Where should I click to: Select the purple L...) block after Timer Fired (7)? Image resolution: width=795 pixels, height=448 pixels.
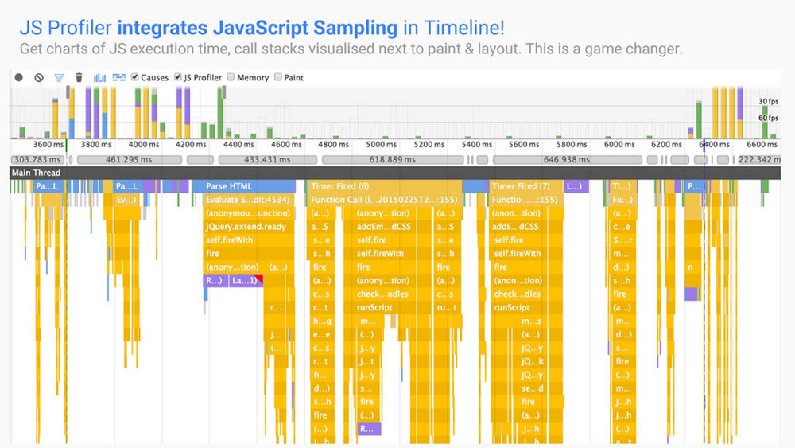(x=576, y=186)
